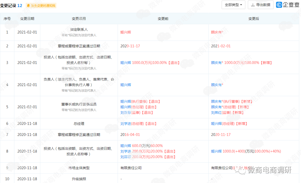The image size is (301, 183).
Task: Select the 2020-11-17 value in row 2
Action: point(130,46)
